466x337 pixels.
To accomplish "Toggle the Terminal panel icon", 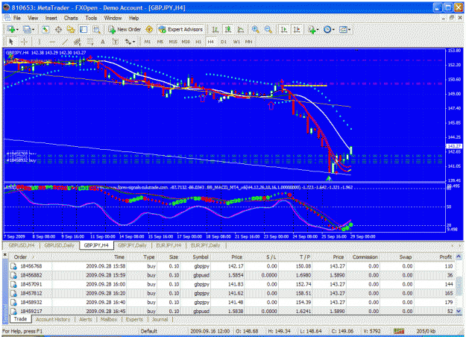I will click(84, 29).
